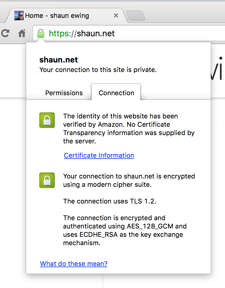This screenshot has width=225, height=288.
Task: Click the lock icon beside encryption details
Action: click(x=47, y=180)
